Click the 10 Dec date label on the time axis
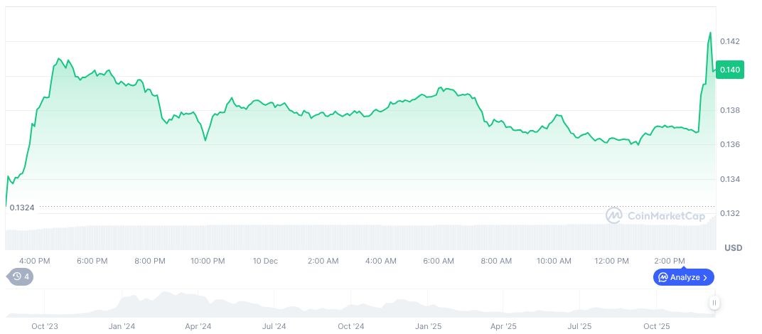The image size is (762, 334). click(265, 261)
